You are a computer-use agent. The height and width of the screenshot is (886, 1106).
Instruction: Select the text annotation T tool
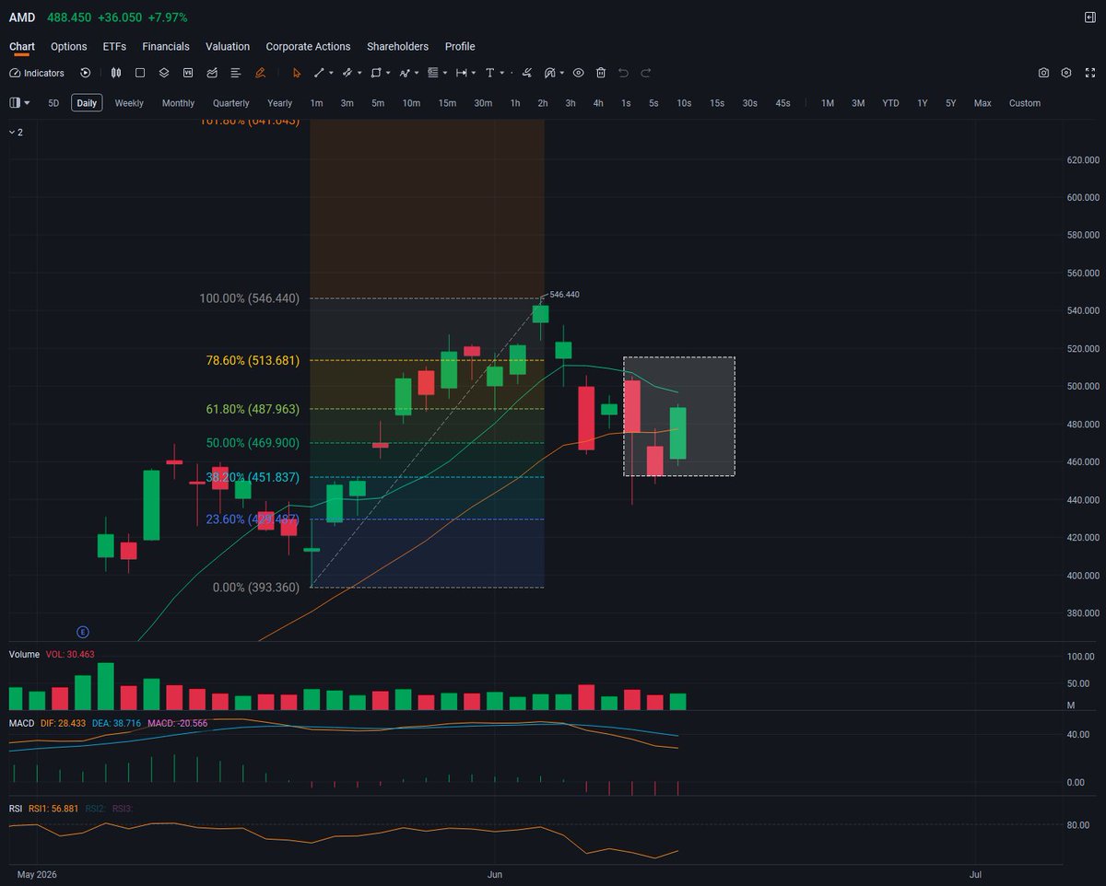coord(489,73)
